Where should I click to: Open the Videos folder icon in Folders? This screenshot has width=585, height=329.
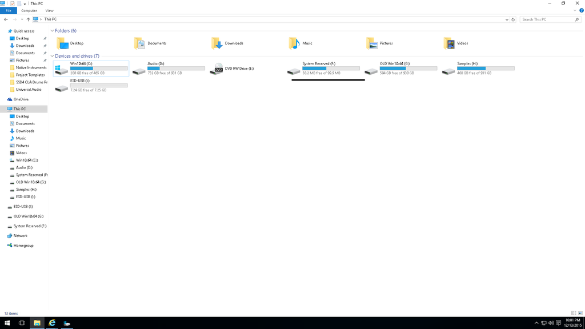(x=448, y=43)
